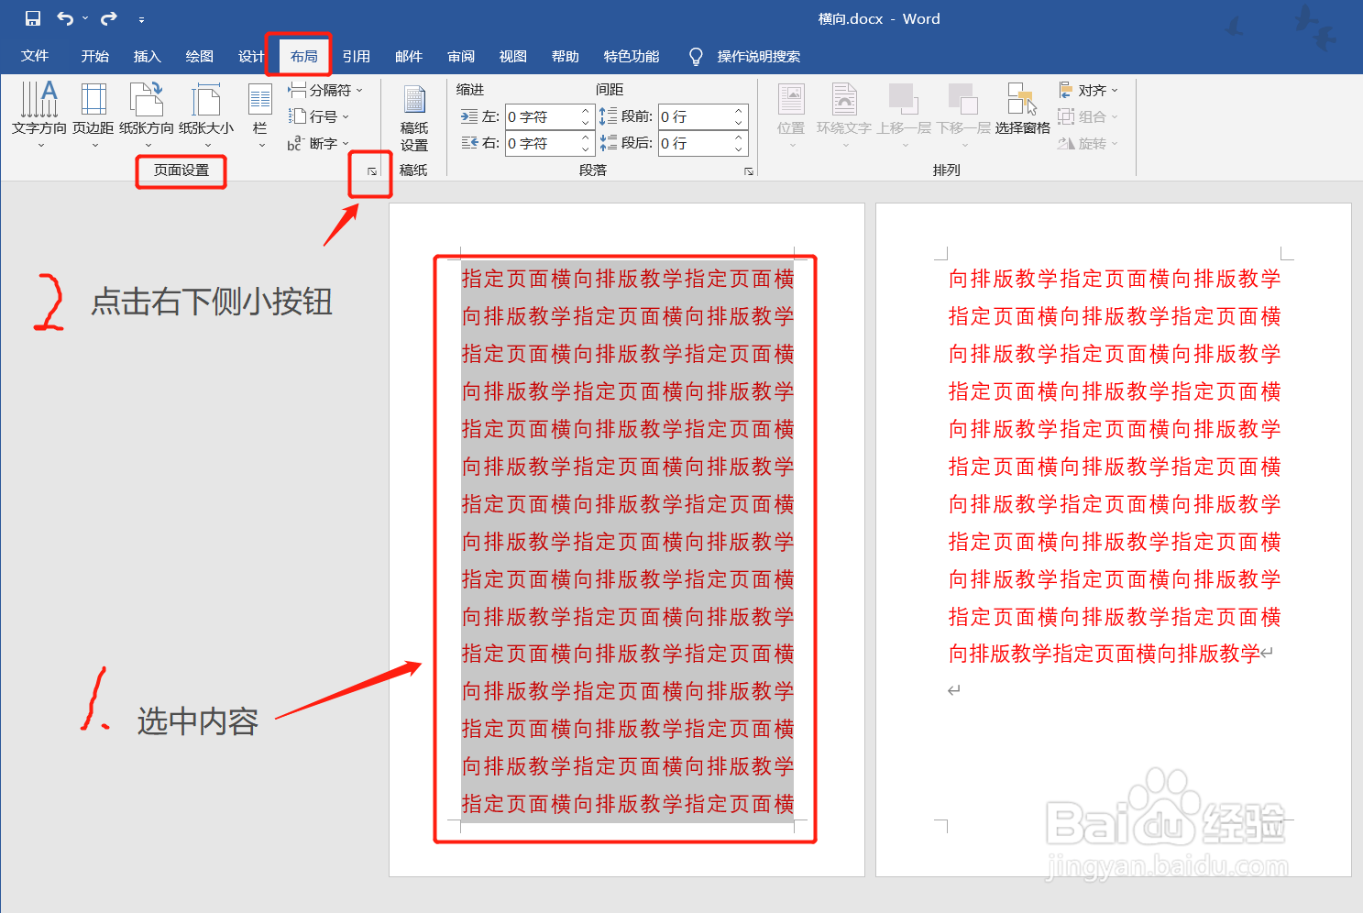
Task: Select the 环绕文字 (Wrap Text) icon
Action: tap(843, 110)
